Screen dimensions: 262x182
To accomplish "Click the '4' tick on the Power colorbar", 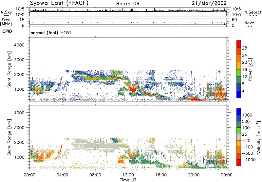I will click(x=243, y=91).
